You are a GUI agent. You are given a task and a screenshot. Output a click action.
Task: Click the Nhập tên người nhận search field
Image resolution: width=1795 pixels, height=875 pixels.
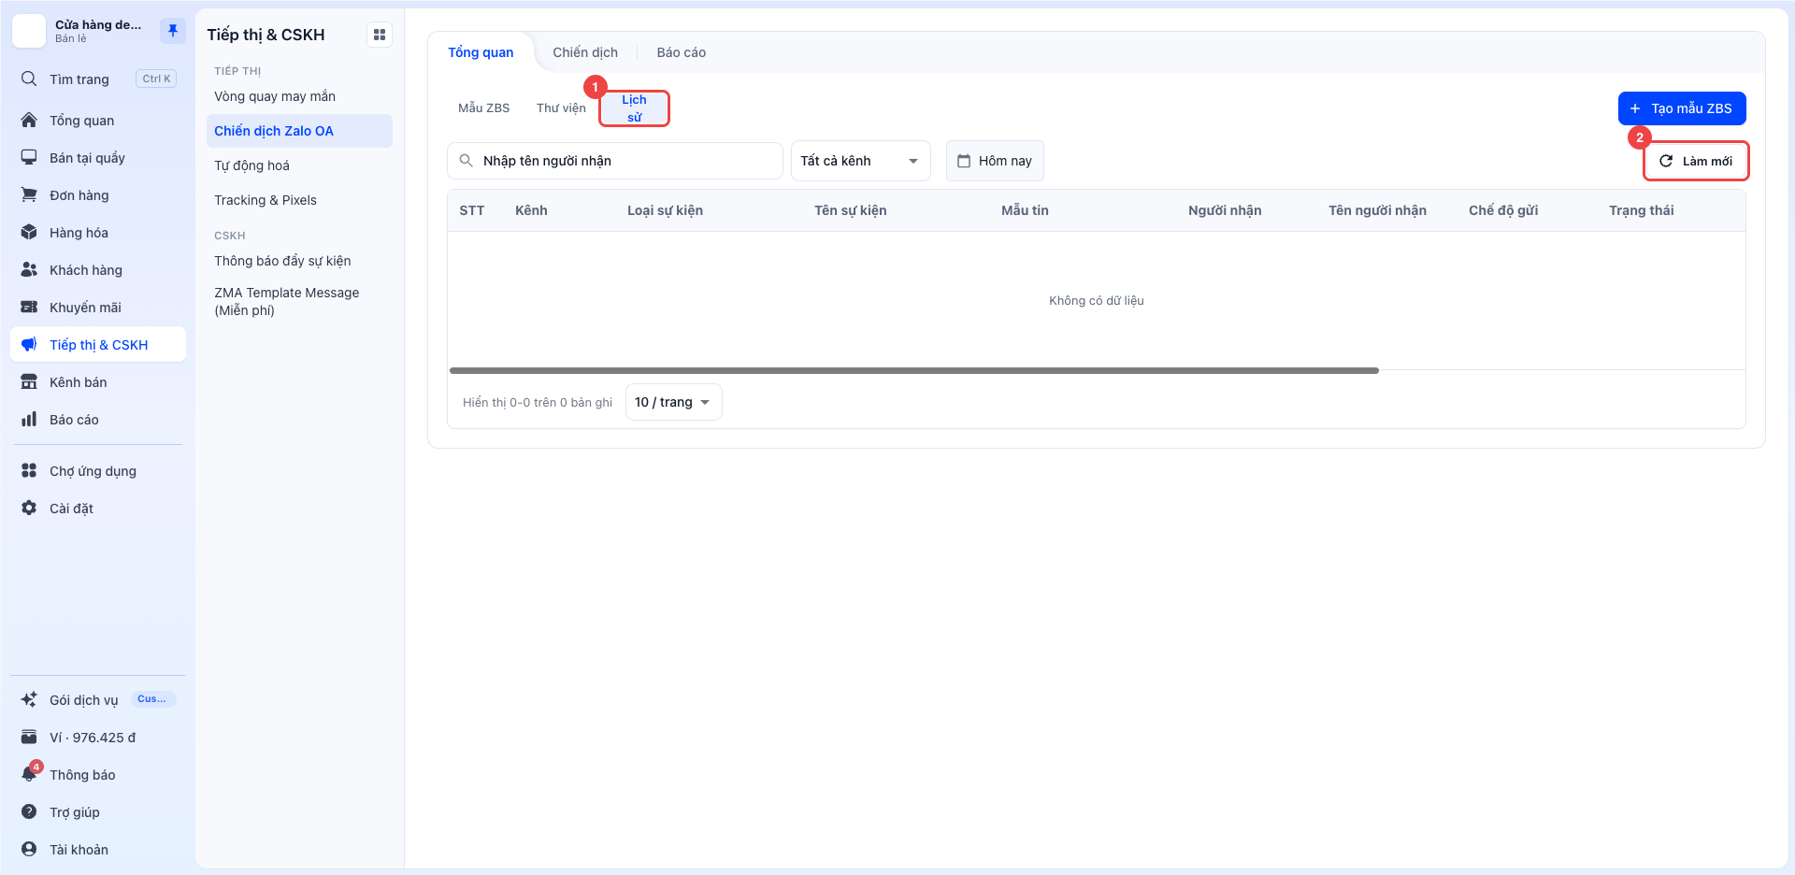pyautogui.click(x=615, y=161)
